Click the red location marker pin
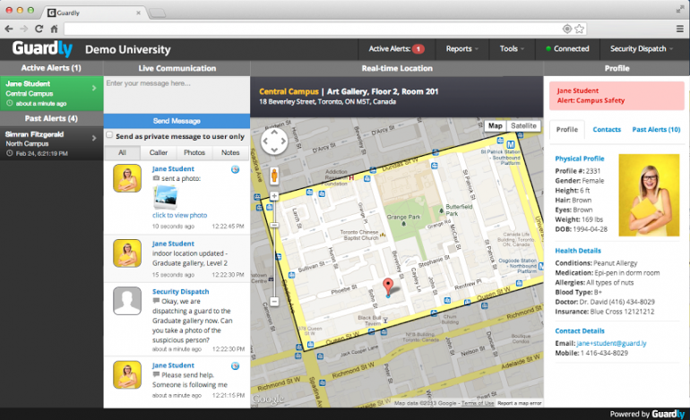690x420 pixels. click(x=388, y=287)
